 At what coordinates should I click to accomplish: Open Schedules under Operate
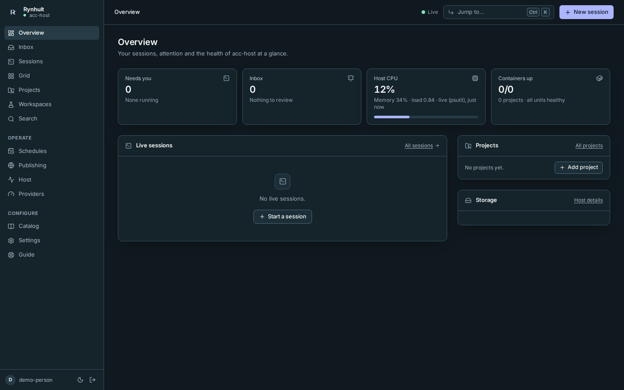pos(52,151)
